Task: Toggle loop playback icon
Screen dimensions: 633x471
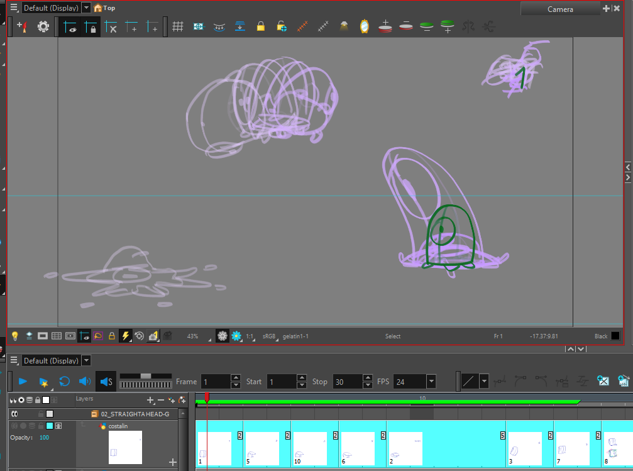Action: 64,381
